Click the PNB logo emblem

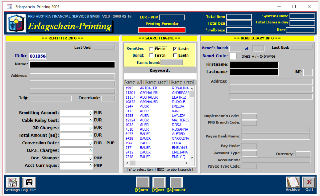pos(16,23)
